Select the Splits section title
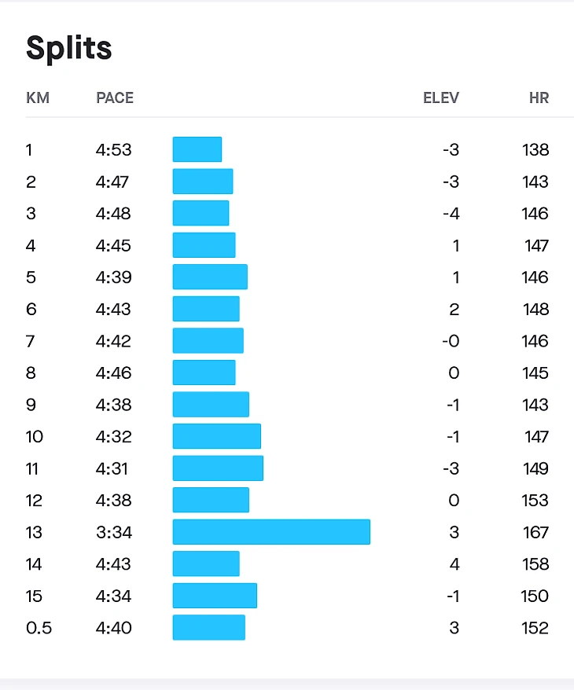Image resolution: width=574 pixels, height=690 pixels. click(x=69, y=48)
